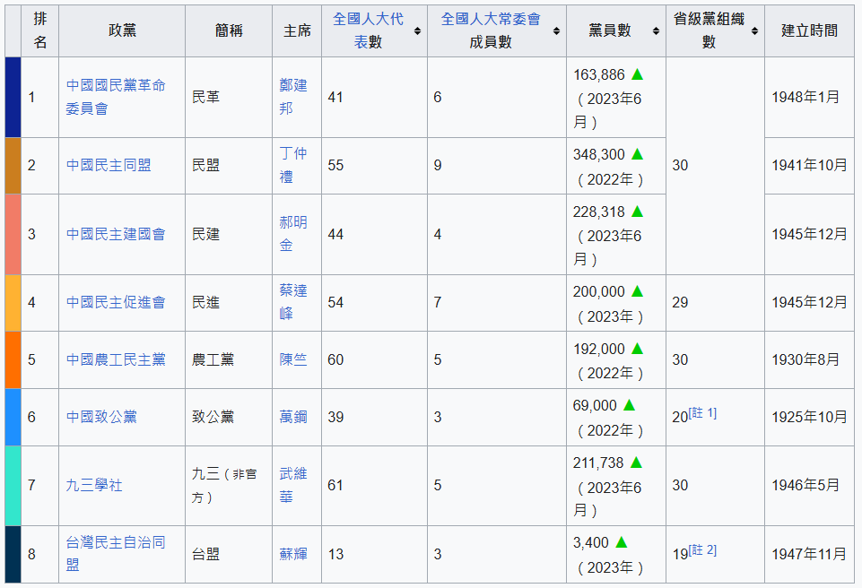Jump to footnote 註 1 beside 20
The height and width of the screenshot is (588, 862).
702,412
